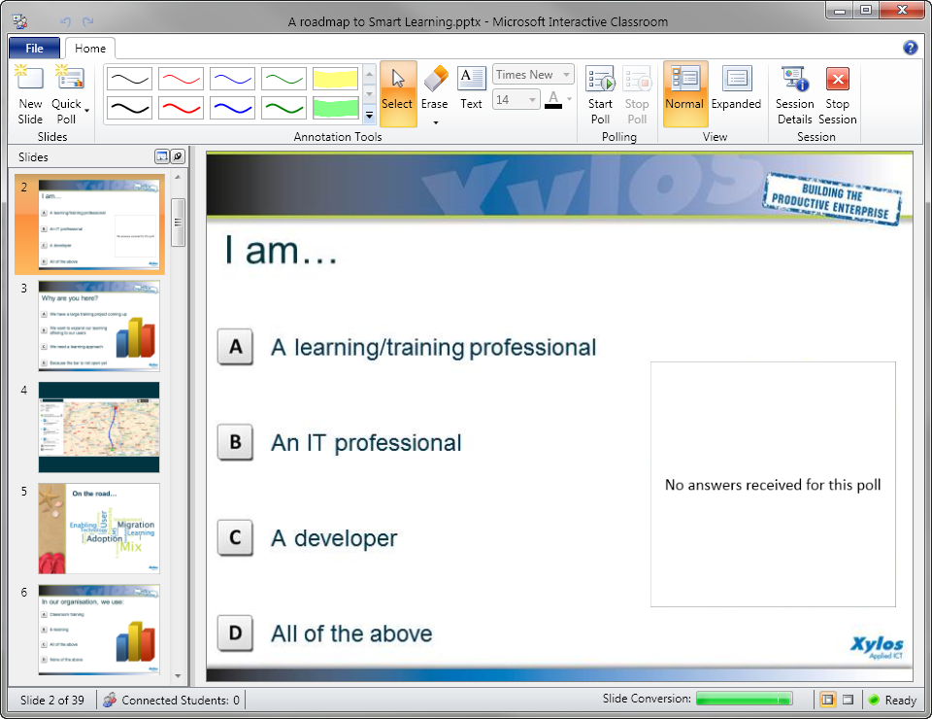The height and width of the screenshot is (719, 932).
Task: Click the "No answers received for this poll" box
Action: [x=773, y=484]
